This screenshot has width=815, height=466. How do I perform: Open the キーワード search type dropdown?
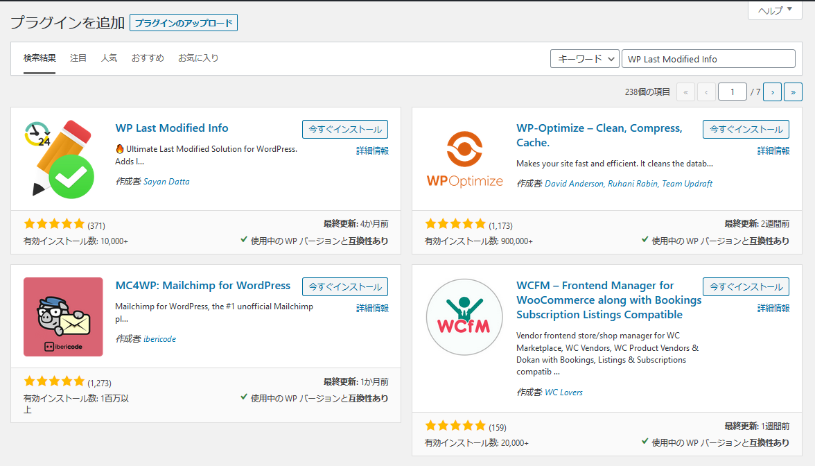585,59
